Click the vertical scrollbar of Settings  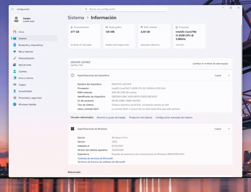[x=241, y=70]
